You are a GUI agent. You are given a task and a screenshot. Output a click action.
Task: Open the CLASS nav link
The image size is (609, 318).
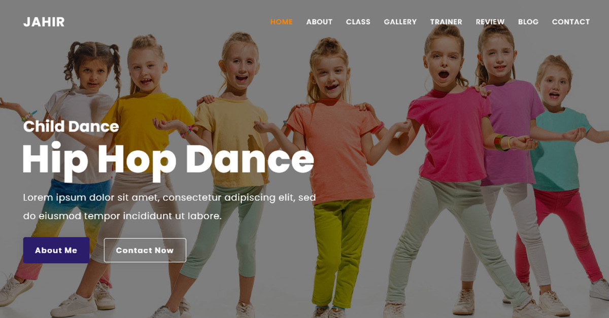(358, 22)
